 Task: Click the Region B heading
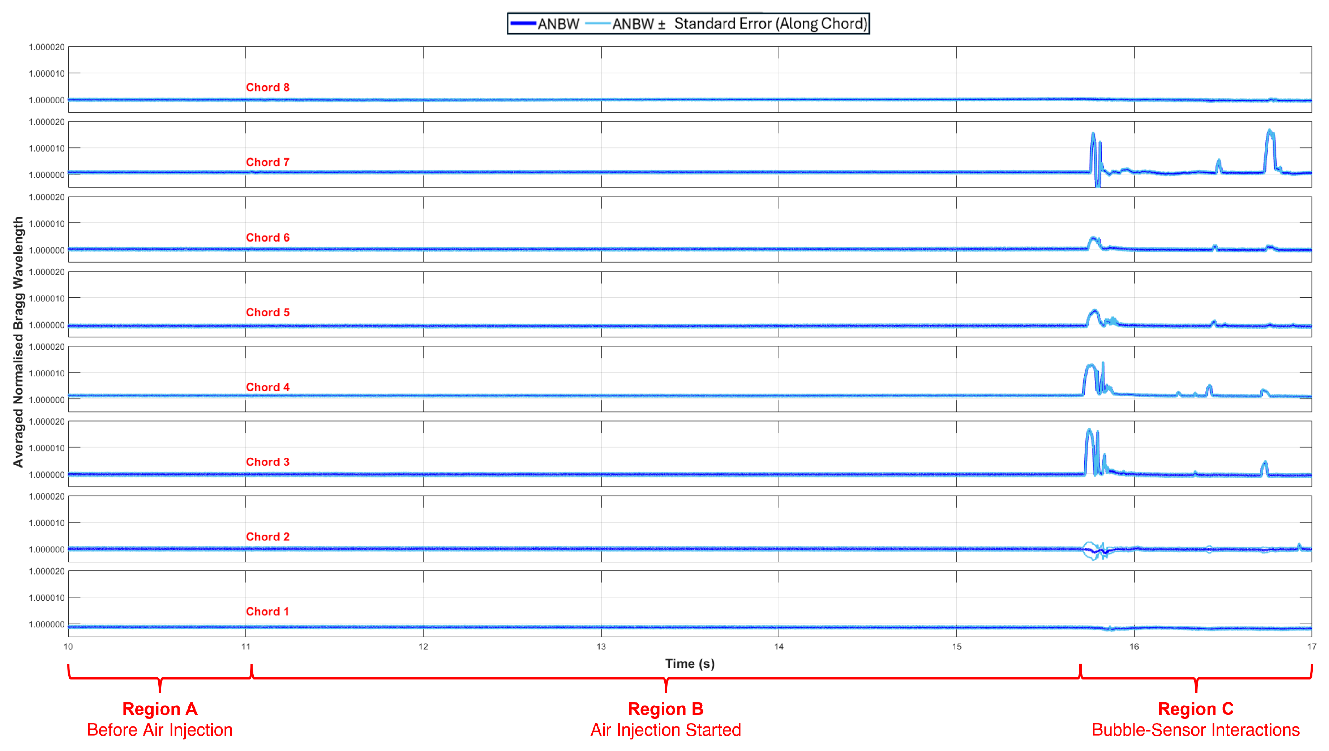tap(665, 709)
